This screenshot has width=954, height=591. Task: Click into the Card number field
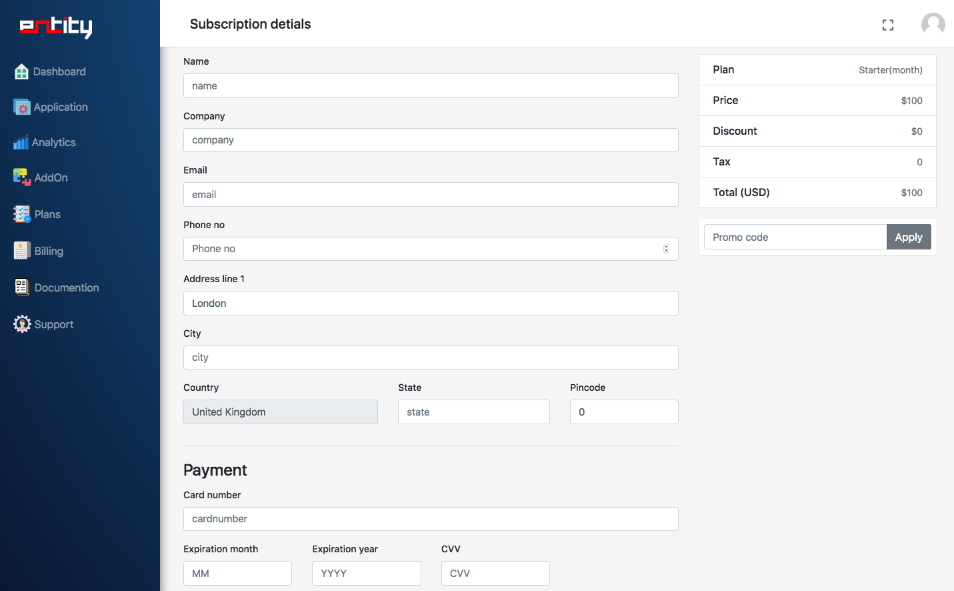431,519
